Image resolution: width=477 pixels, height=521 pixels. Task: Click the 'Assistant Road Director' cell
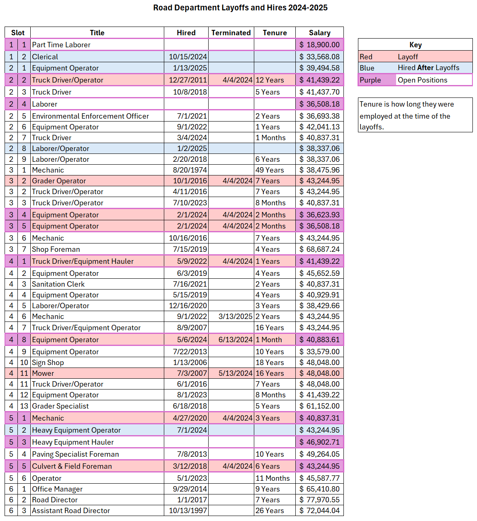coord(97,511)
